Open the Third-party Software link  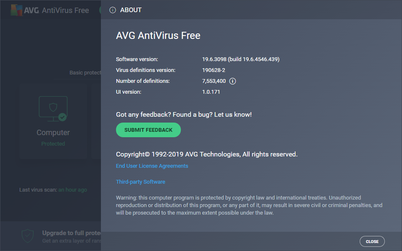point(141,182)
